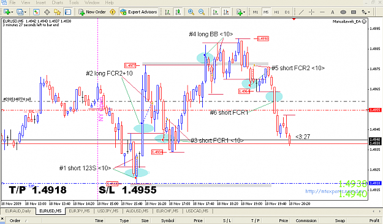Zoom out on the chart
Viewport: 383px width, 224px height.
pyautogui.click(x=202, y=12)
